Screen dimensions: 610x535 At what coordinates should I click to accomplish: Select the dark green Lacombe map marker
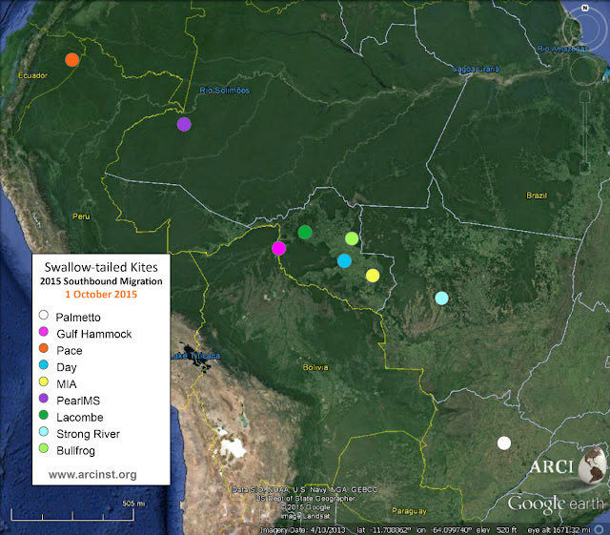pos(305,232)
